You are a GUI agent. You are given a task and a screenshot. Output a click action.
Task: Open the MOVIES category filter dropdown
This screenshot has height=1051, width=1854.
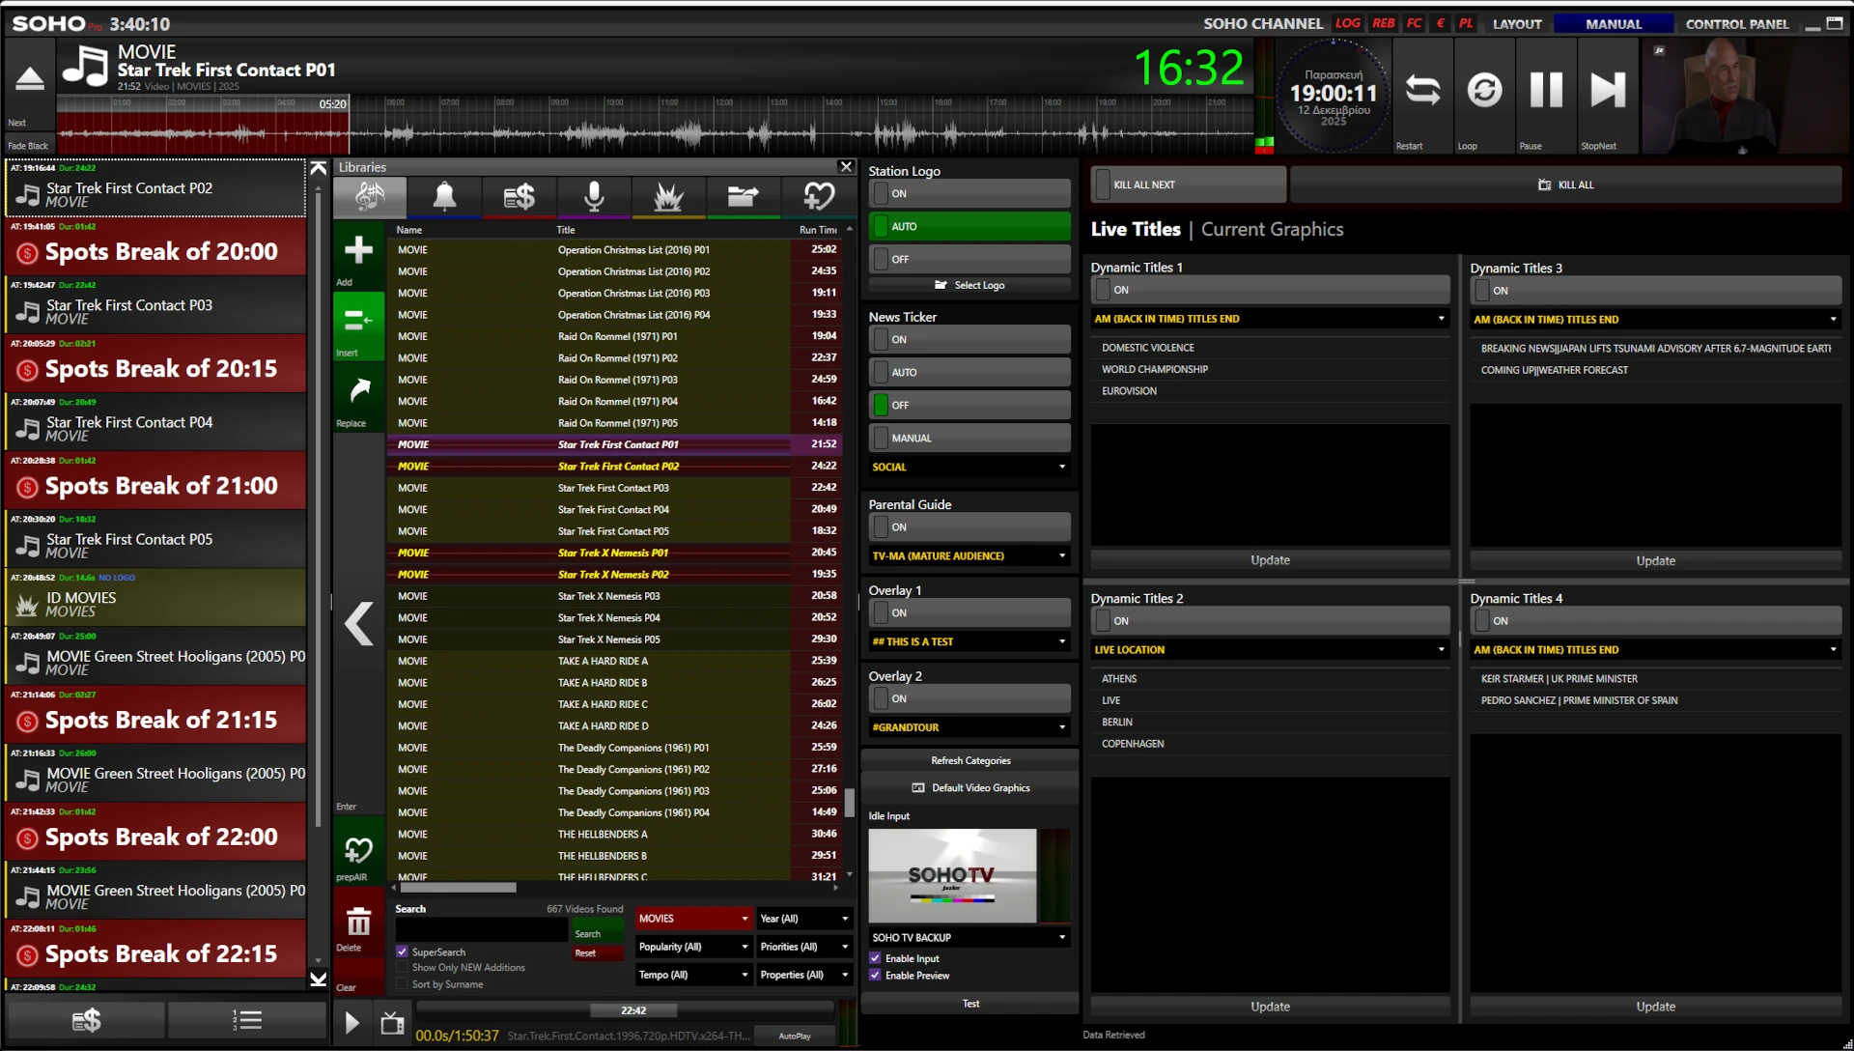click(693, 919)
